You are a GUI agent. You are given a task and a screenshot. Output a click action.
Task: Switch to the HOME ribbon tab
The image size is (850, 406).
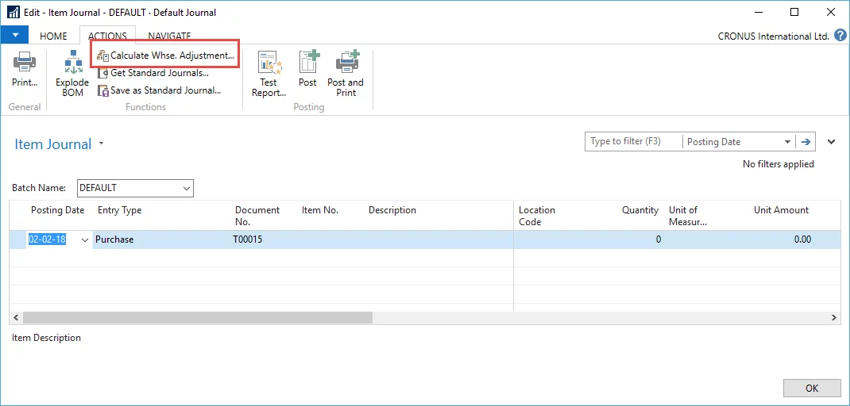click(53, 36)
